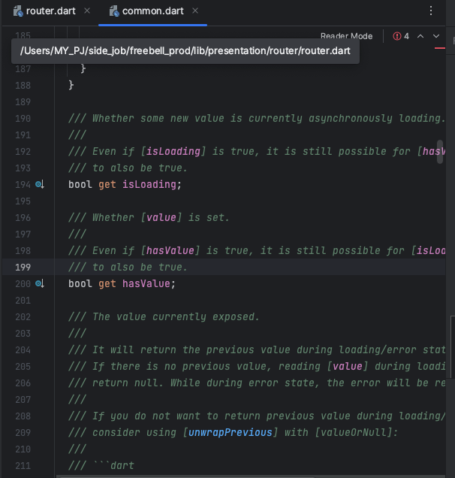Click the hasValue getter name on line 200
Image resolution: width=455 pixels, height=478 pixels.
(146, 284)
